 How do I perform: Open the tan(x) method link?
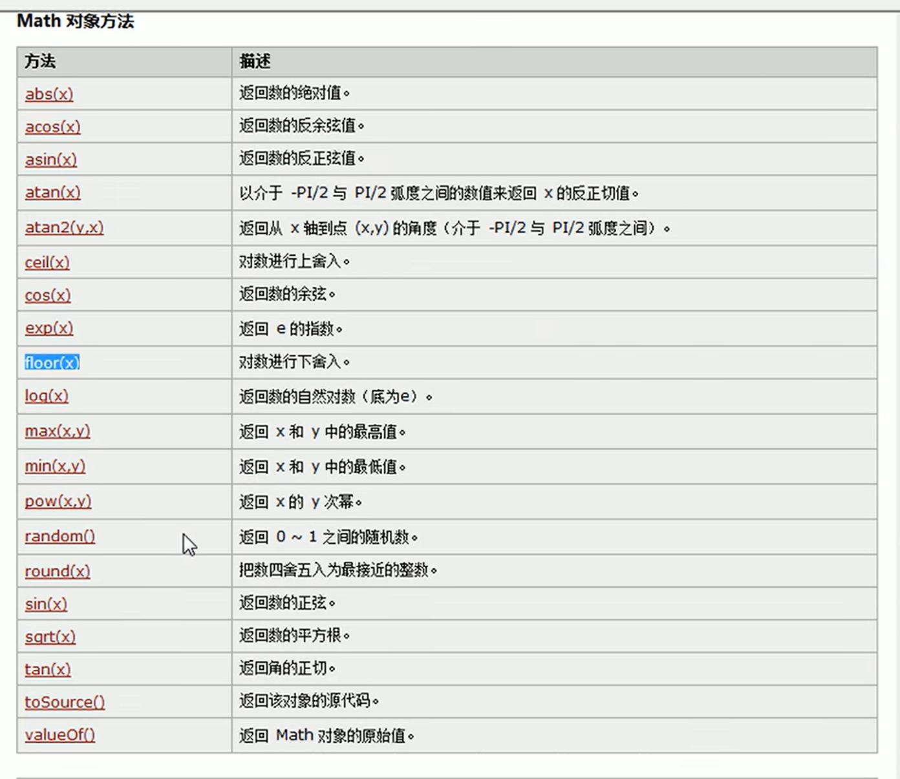[48, 669]
